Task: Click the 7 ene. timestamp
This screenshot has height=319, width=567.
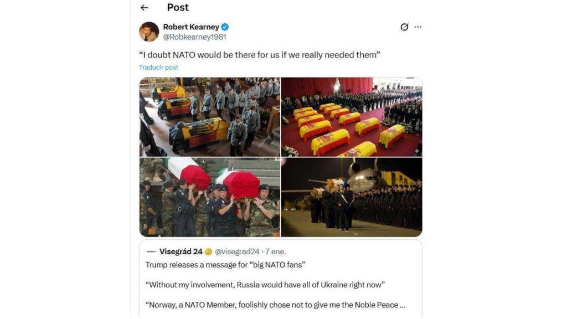Action: 275,251
